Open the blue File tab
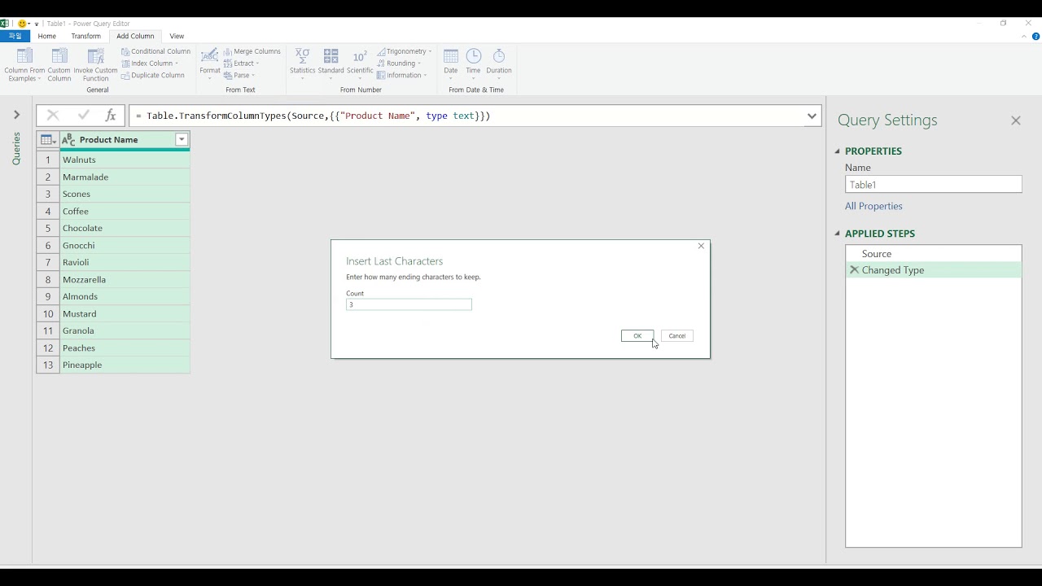Image resolution: width=1042 pixels, height=586 pixels. (15, 36)
